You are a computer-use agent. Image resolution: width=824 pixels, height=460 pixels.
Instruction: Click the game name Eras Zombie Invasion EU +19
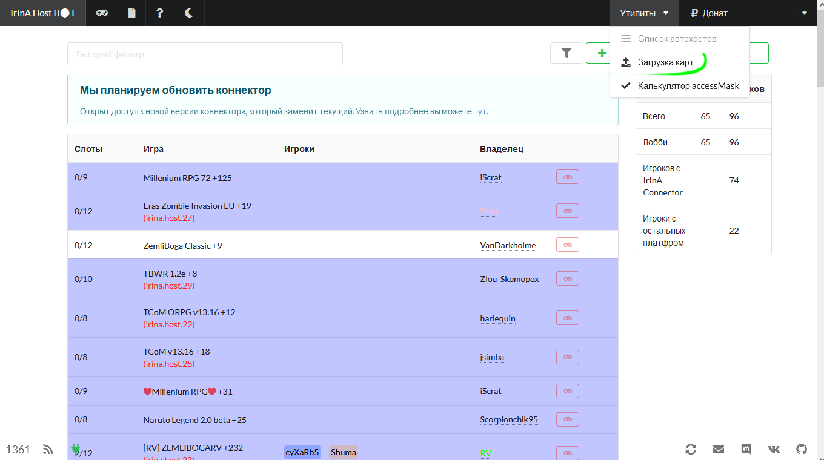coord(198,206)
